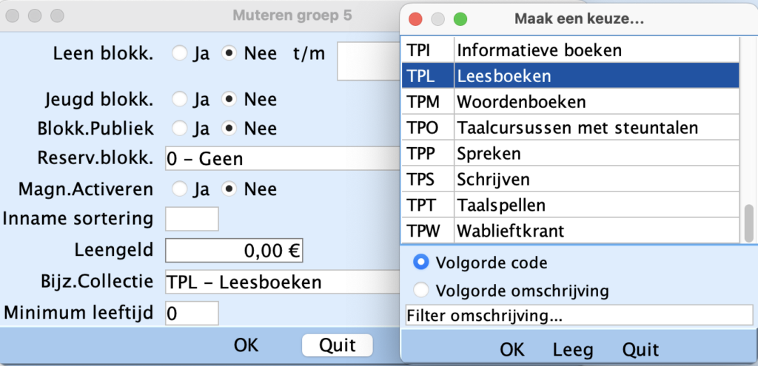Open the Bijz.Collectie selection field
The width and height of the screenshot is (758, 366).
coord(281,282)
